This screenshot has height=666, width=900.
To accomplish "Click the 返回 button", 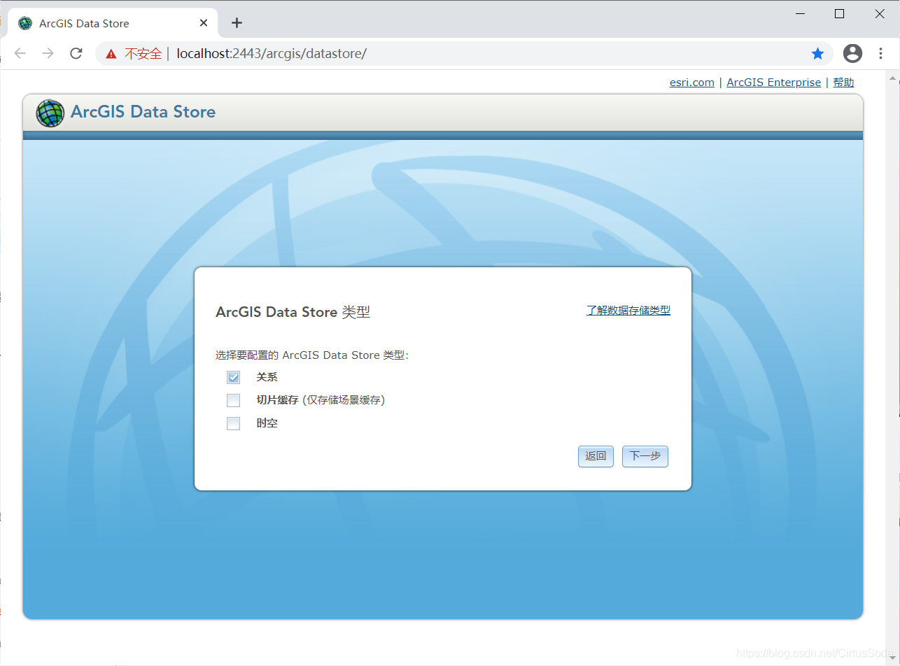I will tap(596, 456).
